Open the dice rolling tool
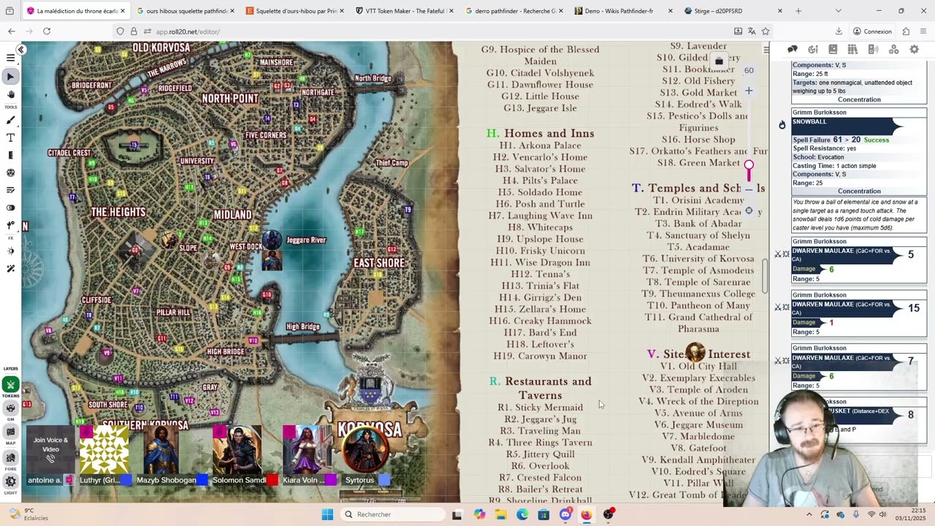 10,172
